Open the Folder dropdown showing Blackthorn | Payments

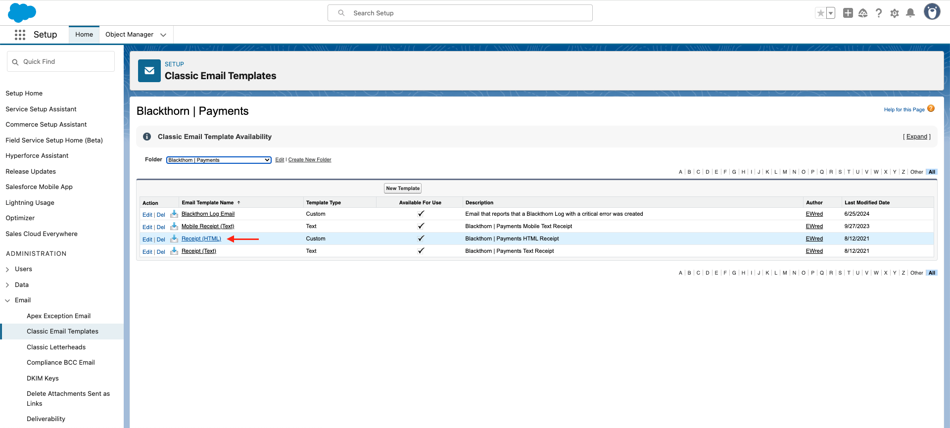click(219, 160)
